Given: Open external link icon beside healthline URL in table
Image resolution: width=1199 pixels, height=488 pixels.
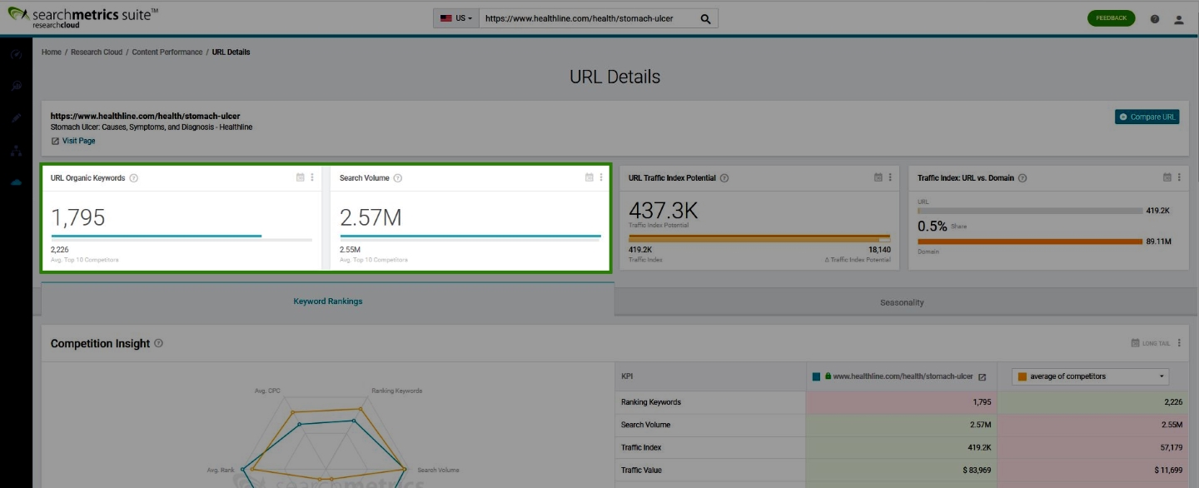Looking at the screenshot, I should tap(982, 377).
